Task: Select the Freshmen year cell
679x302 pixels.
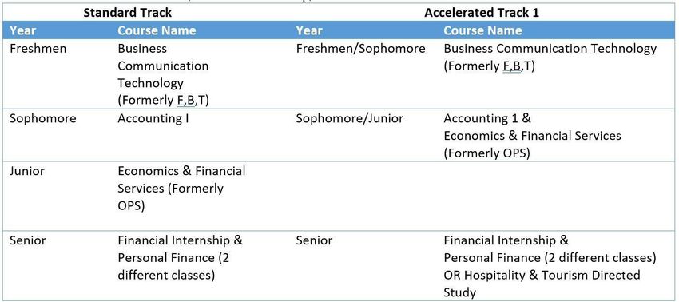Action: coord(38,48)
